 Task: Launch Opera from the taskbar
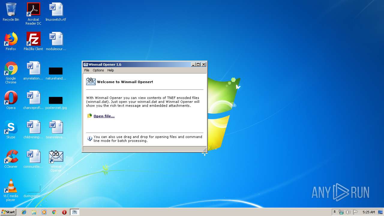pyautogui.click(x=64, y=212)
